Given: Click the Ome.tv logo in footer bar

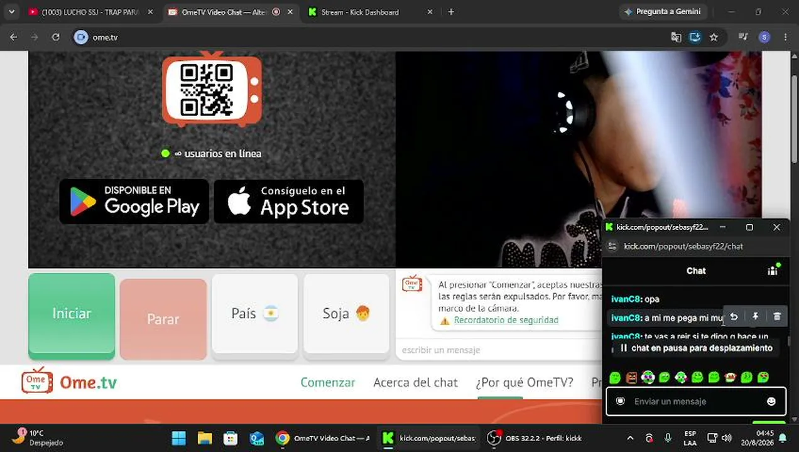Looking at the screenshot, I should (x=70, y=382).
